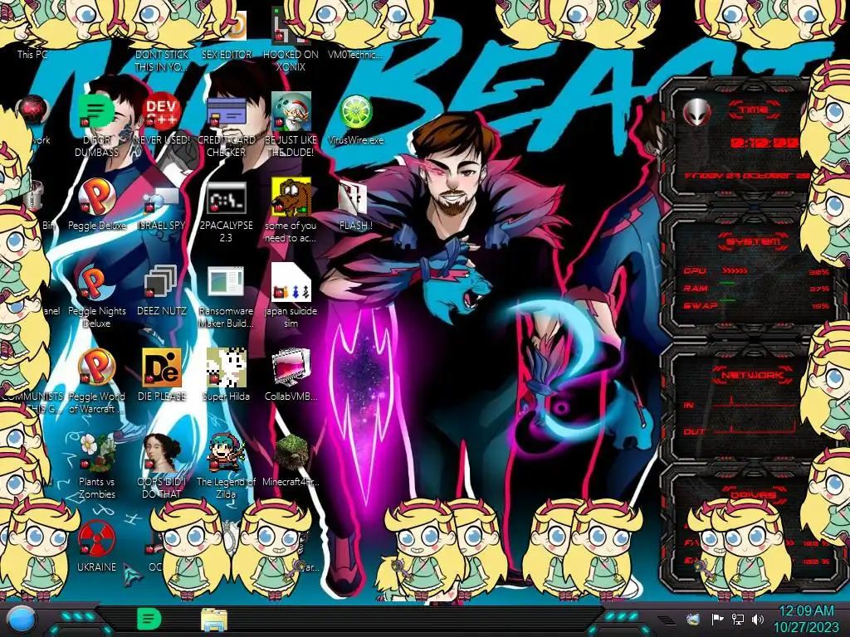
Task: Open the Peggle Deluxe game icon
Action: point(96,198)
